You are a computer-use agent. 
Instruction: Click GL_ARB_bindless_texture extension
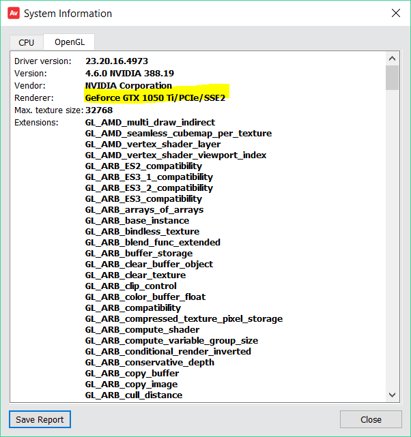tap(142, 231)
